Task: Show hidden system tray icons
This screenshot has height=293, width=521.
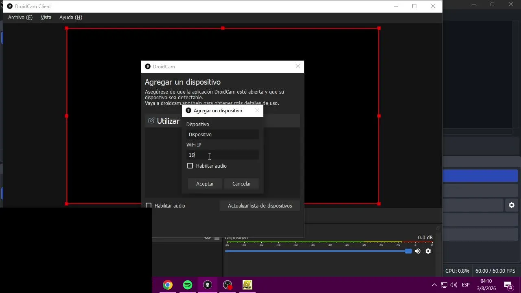Action: 434,285
